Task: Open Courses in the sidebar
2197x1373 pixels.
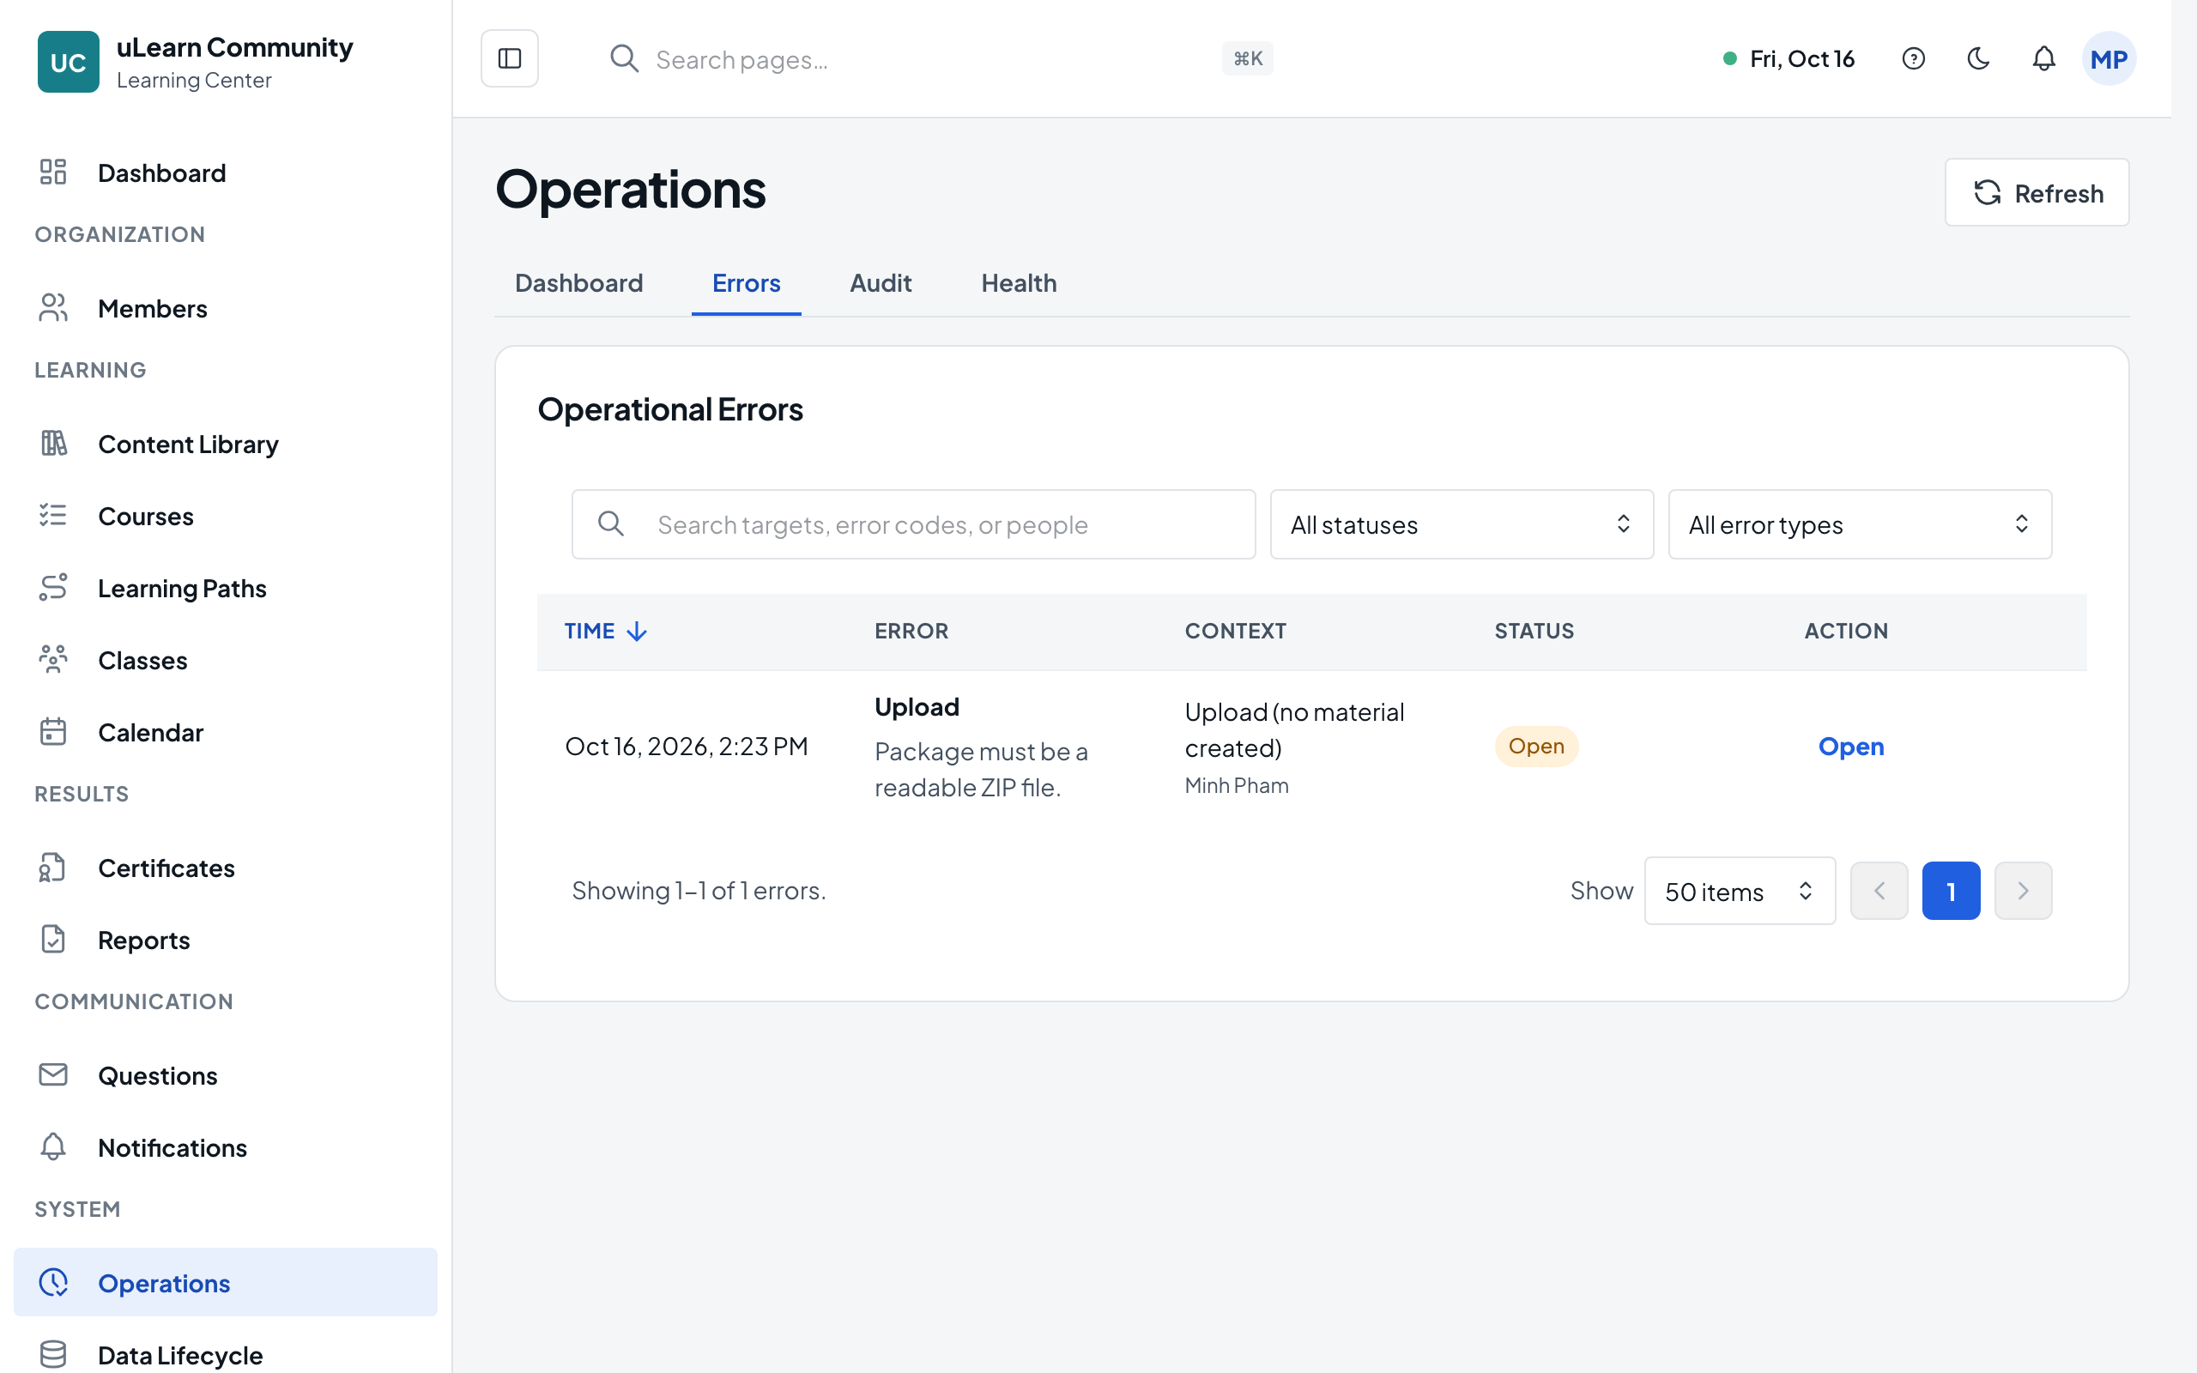Action: [x=225, y=516]
